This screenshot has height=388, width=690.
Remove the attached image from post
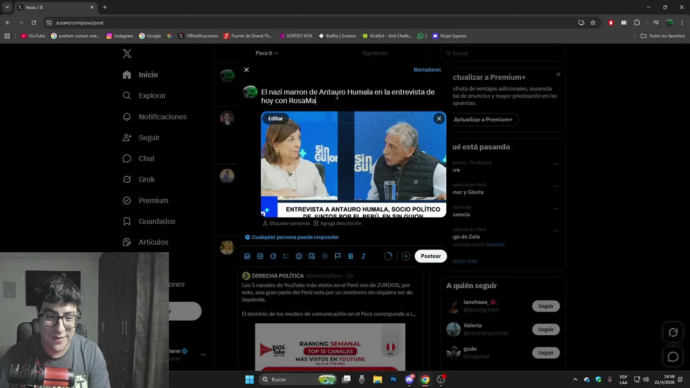439,119
